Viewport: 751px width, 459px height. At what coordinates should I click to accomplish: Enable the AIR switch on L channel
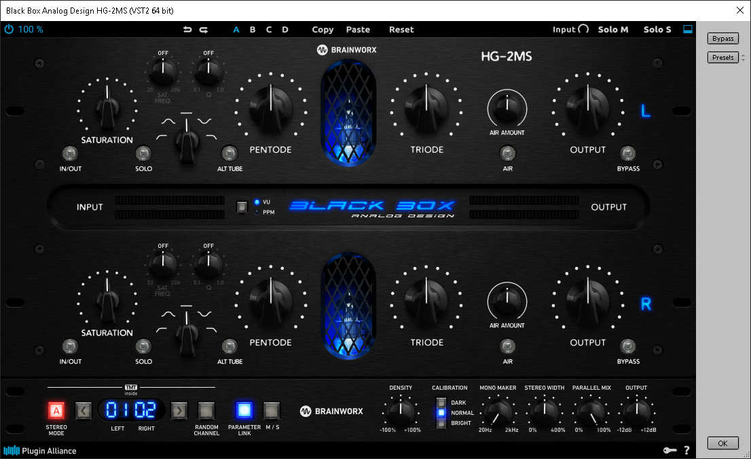507,153
